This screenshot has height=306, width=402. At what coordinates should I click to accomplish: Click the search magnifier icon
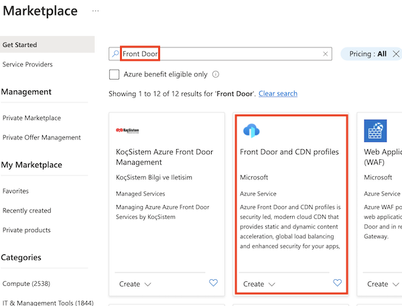click(115, 54)
